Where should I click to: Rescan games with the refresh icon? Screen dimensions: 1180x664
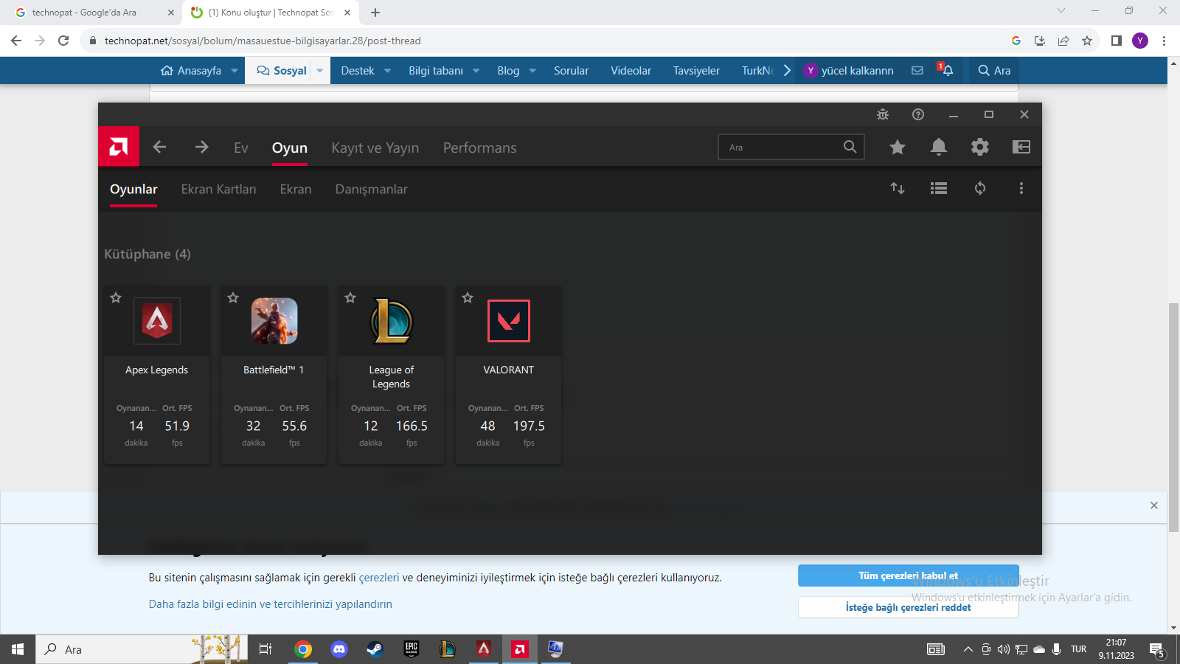click(980, 188)
